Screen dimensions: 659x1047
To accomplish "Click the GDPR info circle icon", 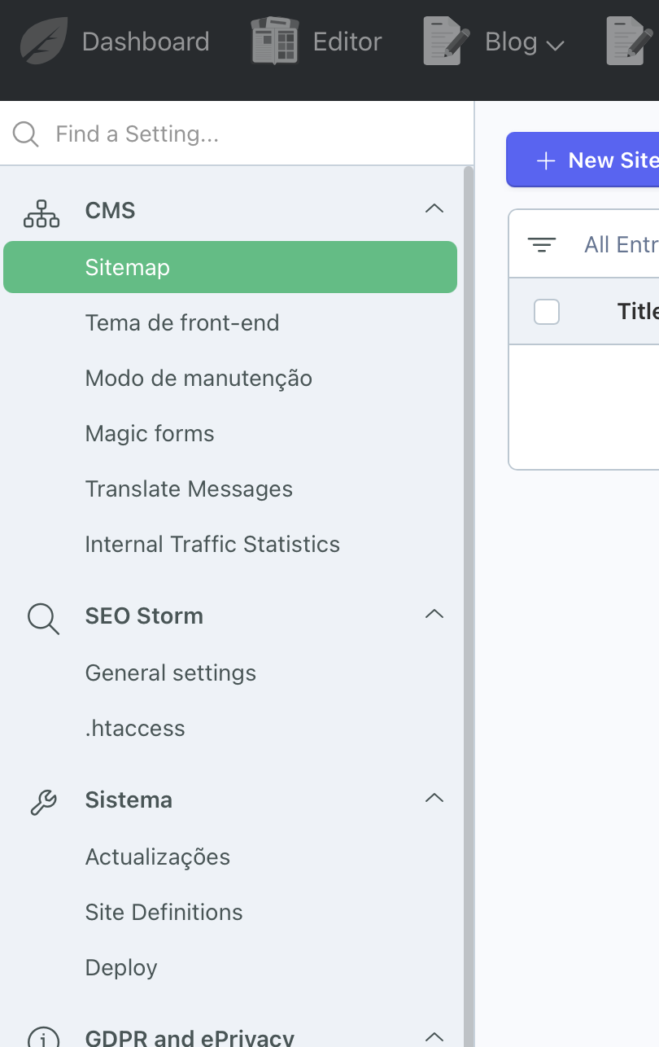I will point(43,1039).
